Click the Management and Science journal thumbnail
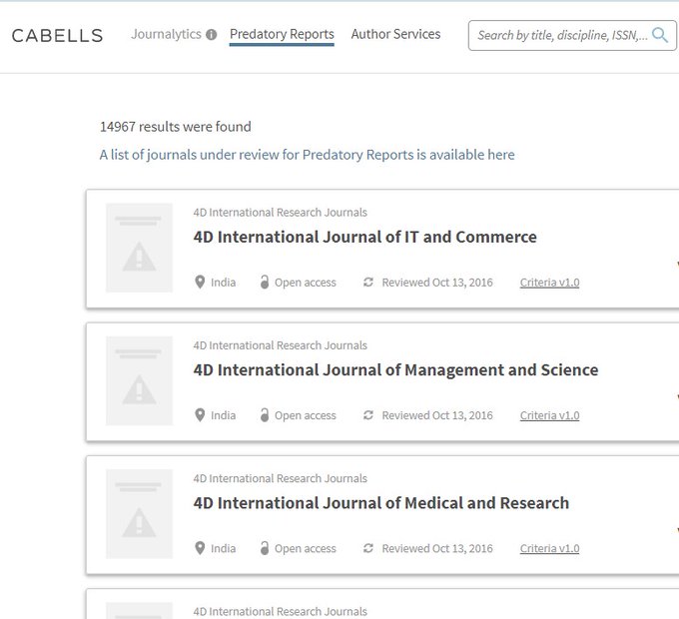The width and height of the screenshot is (679, 619). pos(139,381)
